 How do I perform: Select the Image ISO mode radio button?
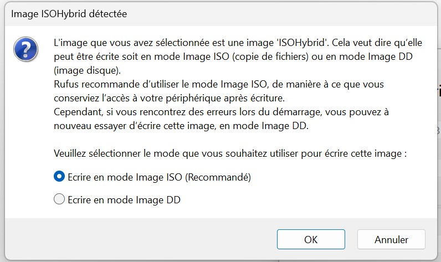pyautogui.click(x=59, y=177)
